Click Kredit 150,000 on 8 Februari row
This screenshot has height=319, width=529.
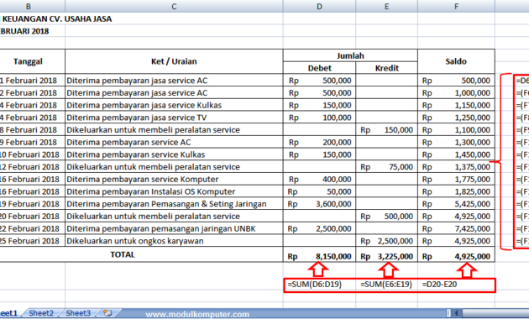tap(386, 130)
